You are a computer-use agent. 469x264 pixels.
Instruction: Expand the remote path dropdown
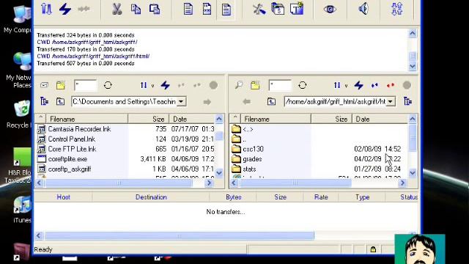pyautogui.click(x=391, y=102)
